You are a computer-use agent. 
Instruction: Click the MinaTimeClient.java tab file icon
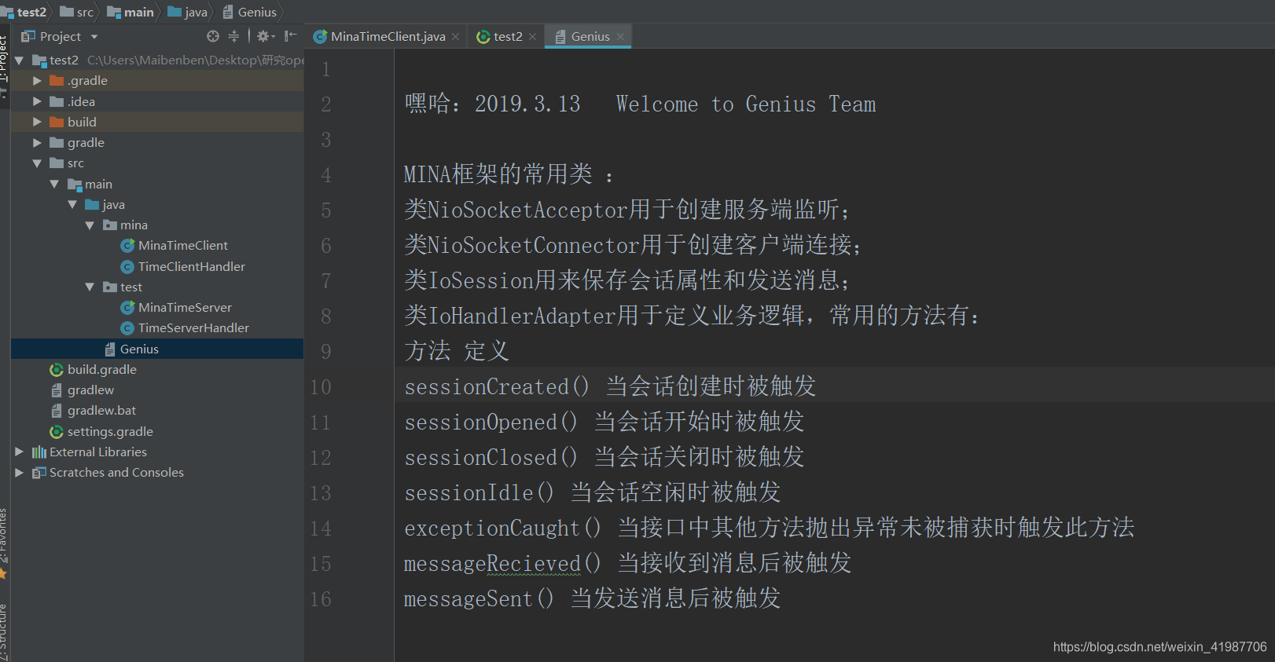pos(320,36)
